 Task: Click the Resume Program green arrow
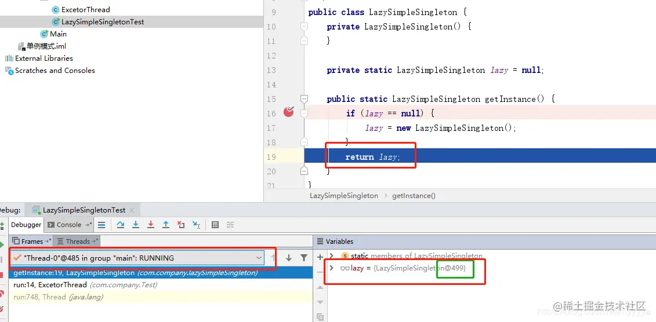pyautogui.click(x=2, y=244)
